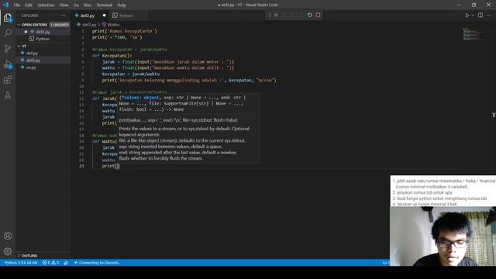Open the Go menu
Screen dimensions: 496x279
click(x=76, y=5)
